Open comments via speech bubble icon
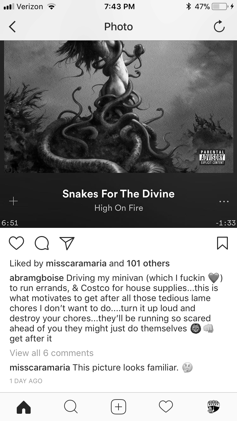Image resolution: width=237 pixels, height=421 pixels. coord(42,243)
